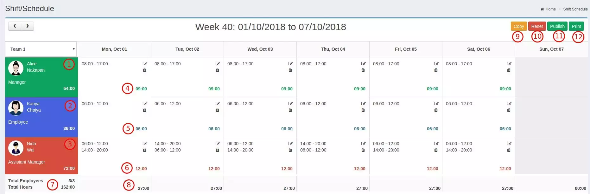The height and width of the screenshot is (194, 590).
Task: Publish the shift schedule
Action: pos(557,26)
